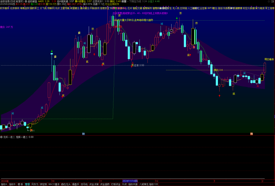275x186 pixels.
Task: Click the orange event marker near the chart's right end
Action: [251, 133]
